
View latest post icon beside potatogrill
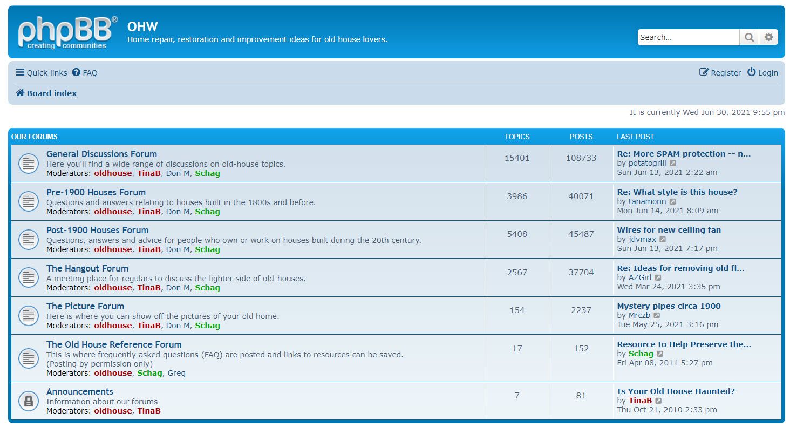(x=673, y=164)
